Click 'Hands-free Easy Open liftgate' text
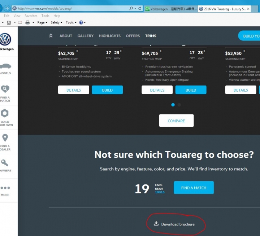260x236 pixels. 167,80
